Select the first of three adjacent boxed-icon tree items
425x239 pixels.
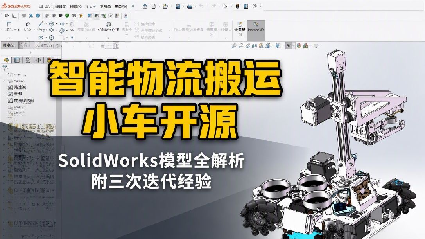click(17, 87)
